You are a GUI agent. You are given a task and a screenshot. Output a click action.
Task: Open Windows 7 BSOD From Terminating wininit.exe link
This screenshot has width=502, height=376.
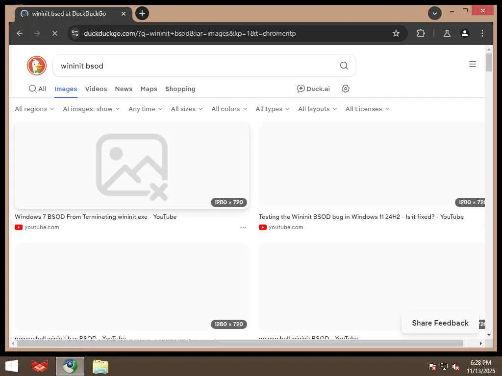point(96,217)
